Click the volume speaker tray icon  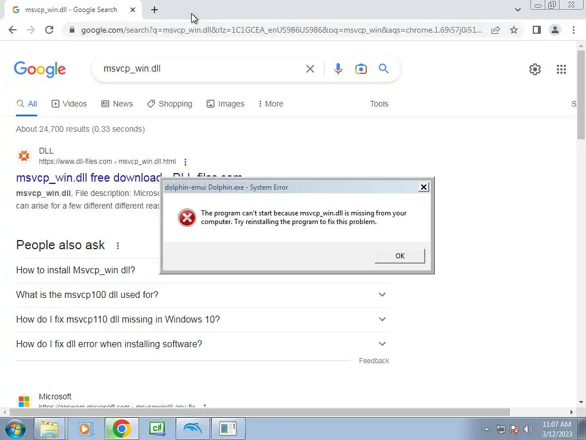tap(528, 429)
